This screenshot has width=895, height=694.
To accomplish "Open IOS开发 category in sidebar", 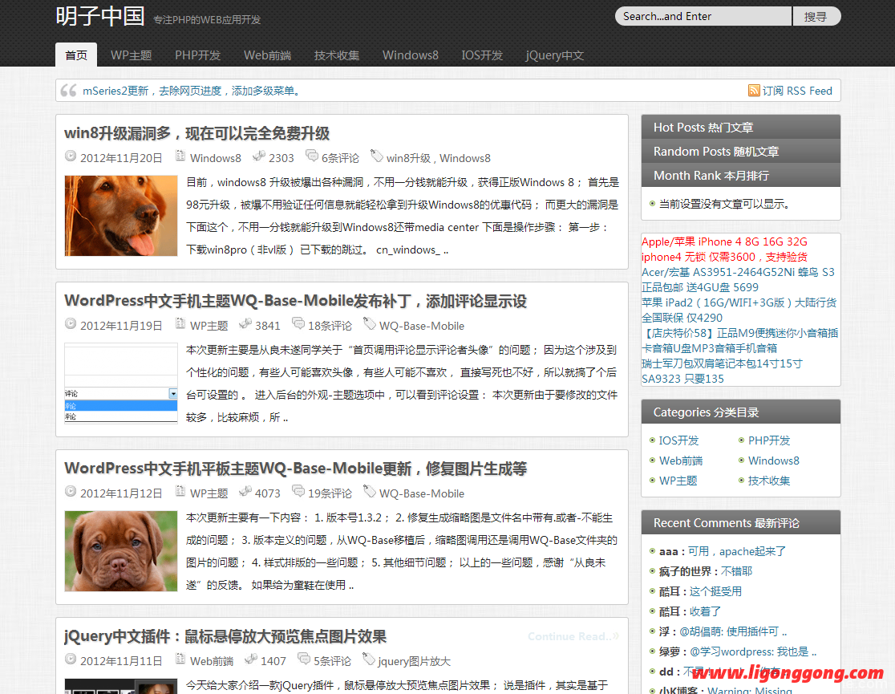I will pyautogui.click(x=678, y=440).
